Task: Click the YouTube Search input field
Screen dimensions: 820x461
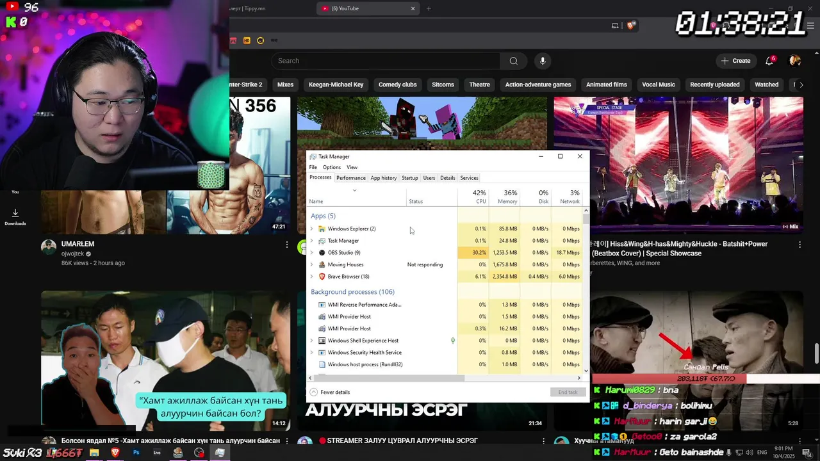Action: (386, 61)
